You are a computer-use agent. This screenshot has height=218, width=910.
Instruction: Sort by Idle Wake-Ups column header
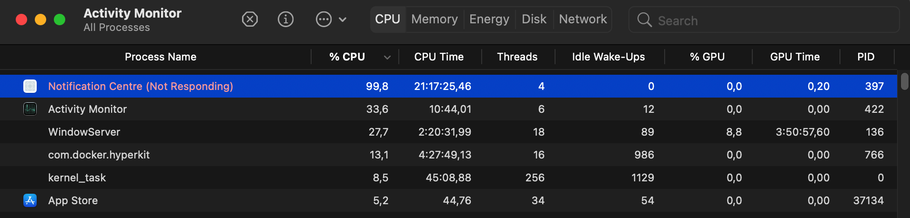coord(608,57)
